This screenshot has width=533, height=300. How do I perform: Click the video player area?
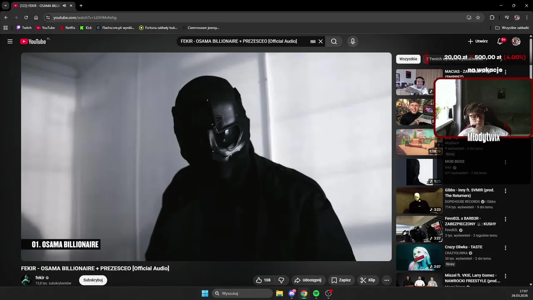[x=206, y=157]
